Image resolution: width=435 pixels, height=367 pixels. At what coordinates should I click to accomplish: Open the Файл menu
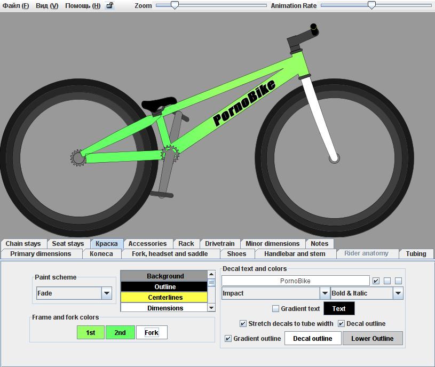16,6
